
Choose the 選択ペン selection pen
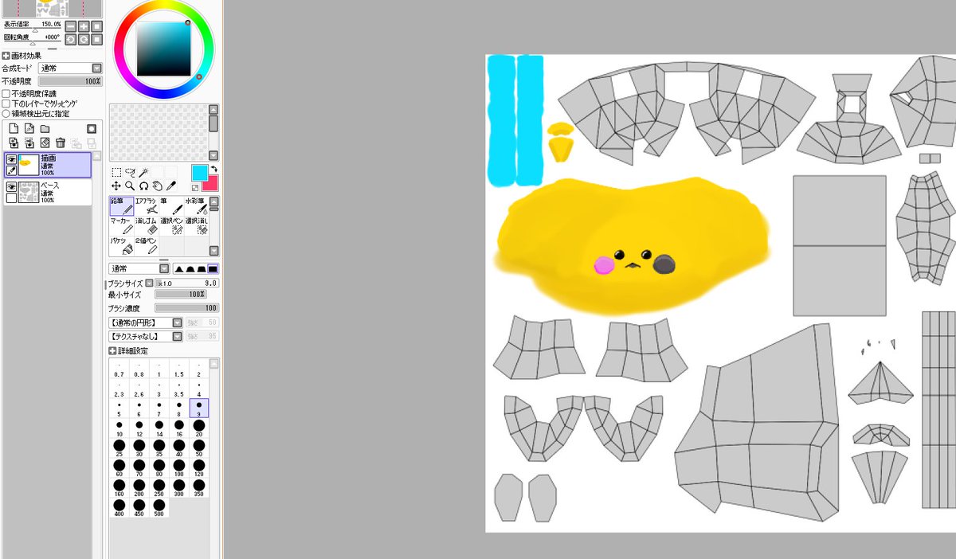pos(170,226)
